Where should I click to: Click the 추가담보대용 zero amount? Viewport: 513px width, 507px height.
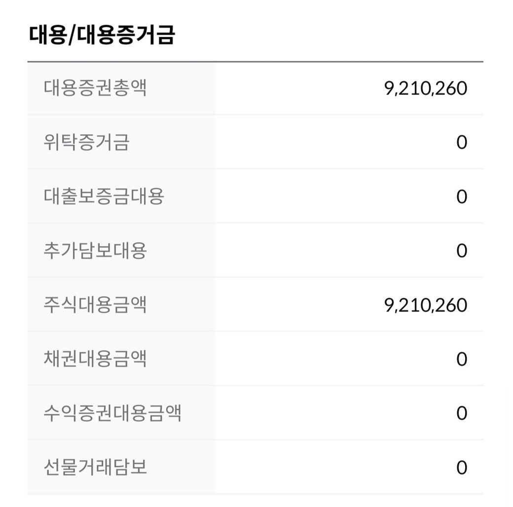461,251
